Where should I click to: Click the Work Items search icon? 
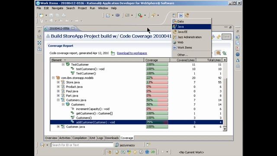[x=42, y=145]
